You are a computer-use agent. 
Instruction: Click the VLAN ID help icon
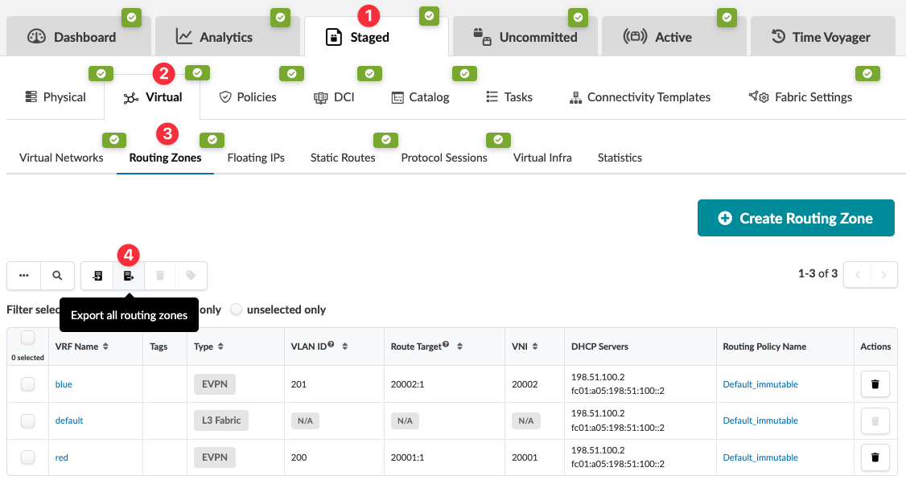[x=331, y=345]
